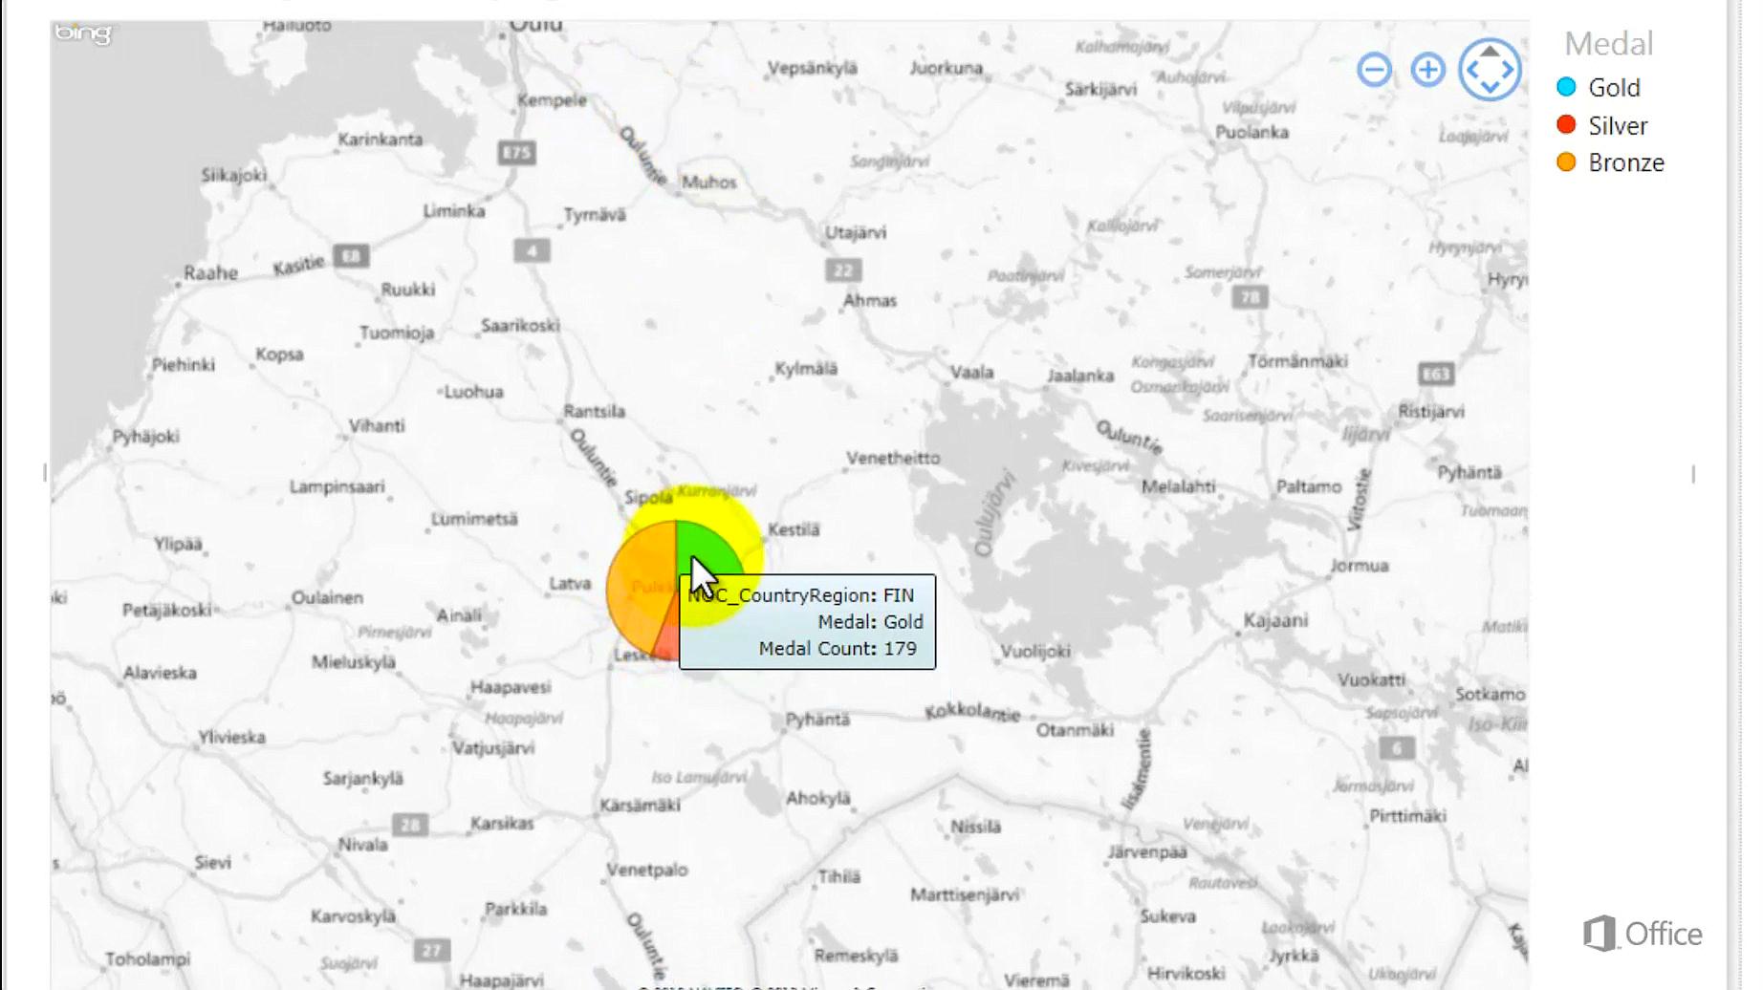This screenshot has height=990, width=1763.
Task: Zoom in the map with plus button
Action: point(1427,70)
